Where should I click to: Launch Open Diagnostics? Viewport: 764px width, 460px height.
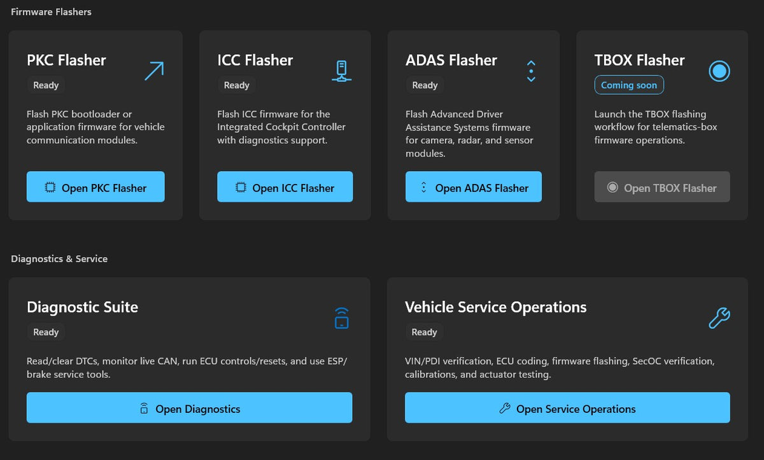[x=189, y=408]
